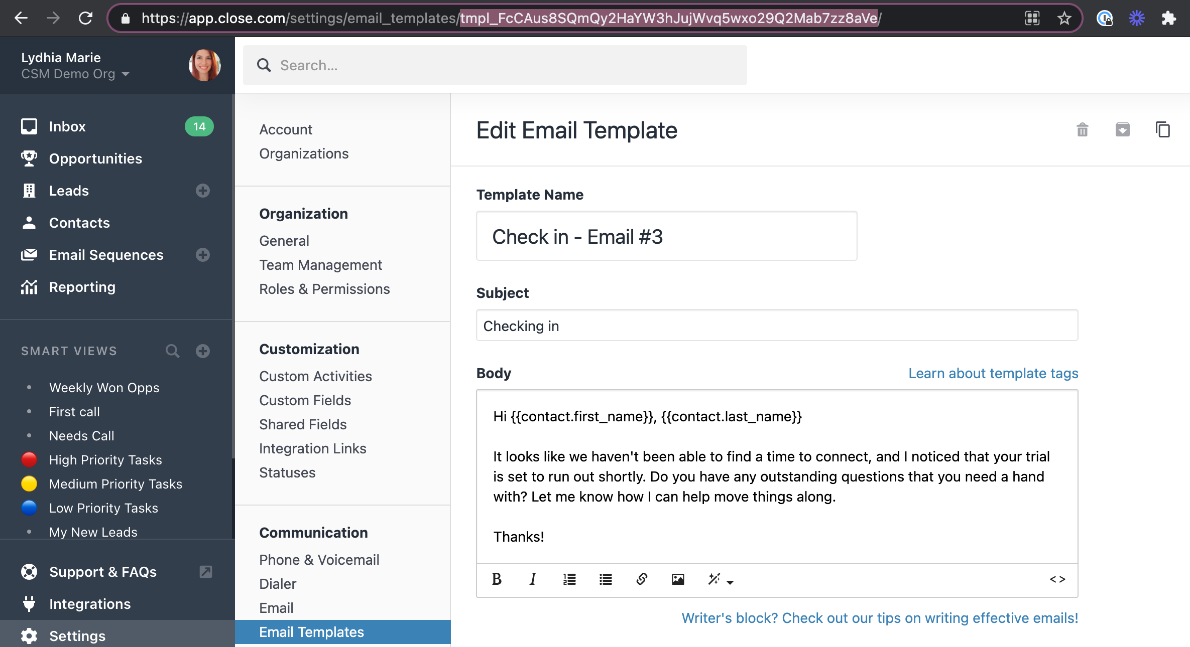
Task: Open High Priority Tasks smart view
Action: (105, 460)
